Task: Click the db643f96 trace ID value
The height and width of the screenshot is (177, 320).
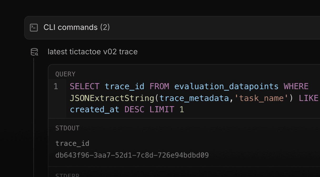Action: click(132, 155)
